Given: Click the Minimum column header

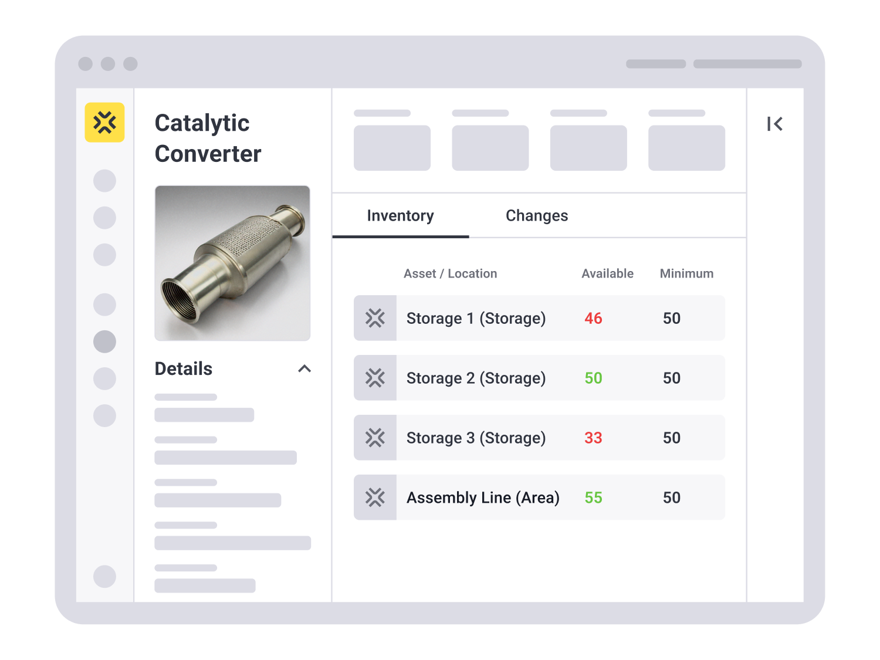Looking at the screenshot, I should pyautogui.click(x=686, y=273).
